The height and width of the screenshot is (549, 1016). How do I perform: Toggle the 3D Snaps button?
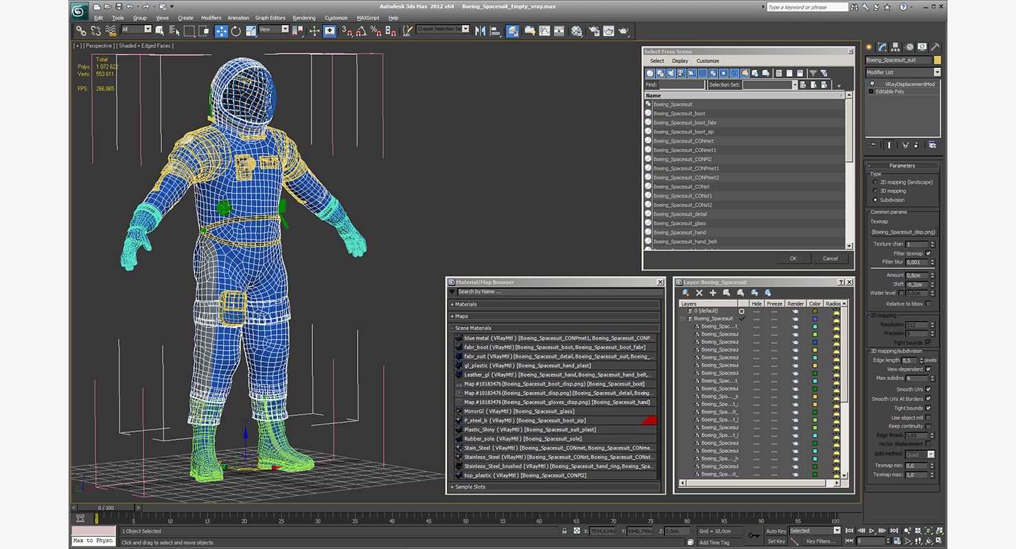click(347, 30)
